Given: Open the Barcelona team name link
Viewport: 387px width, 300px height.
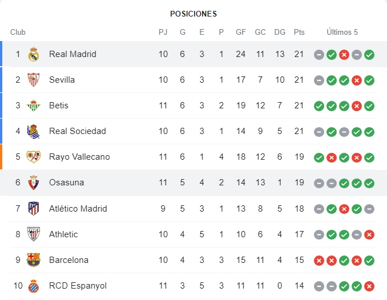Looking at the screenshot, I should coord(68,260).
